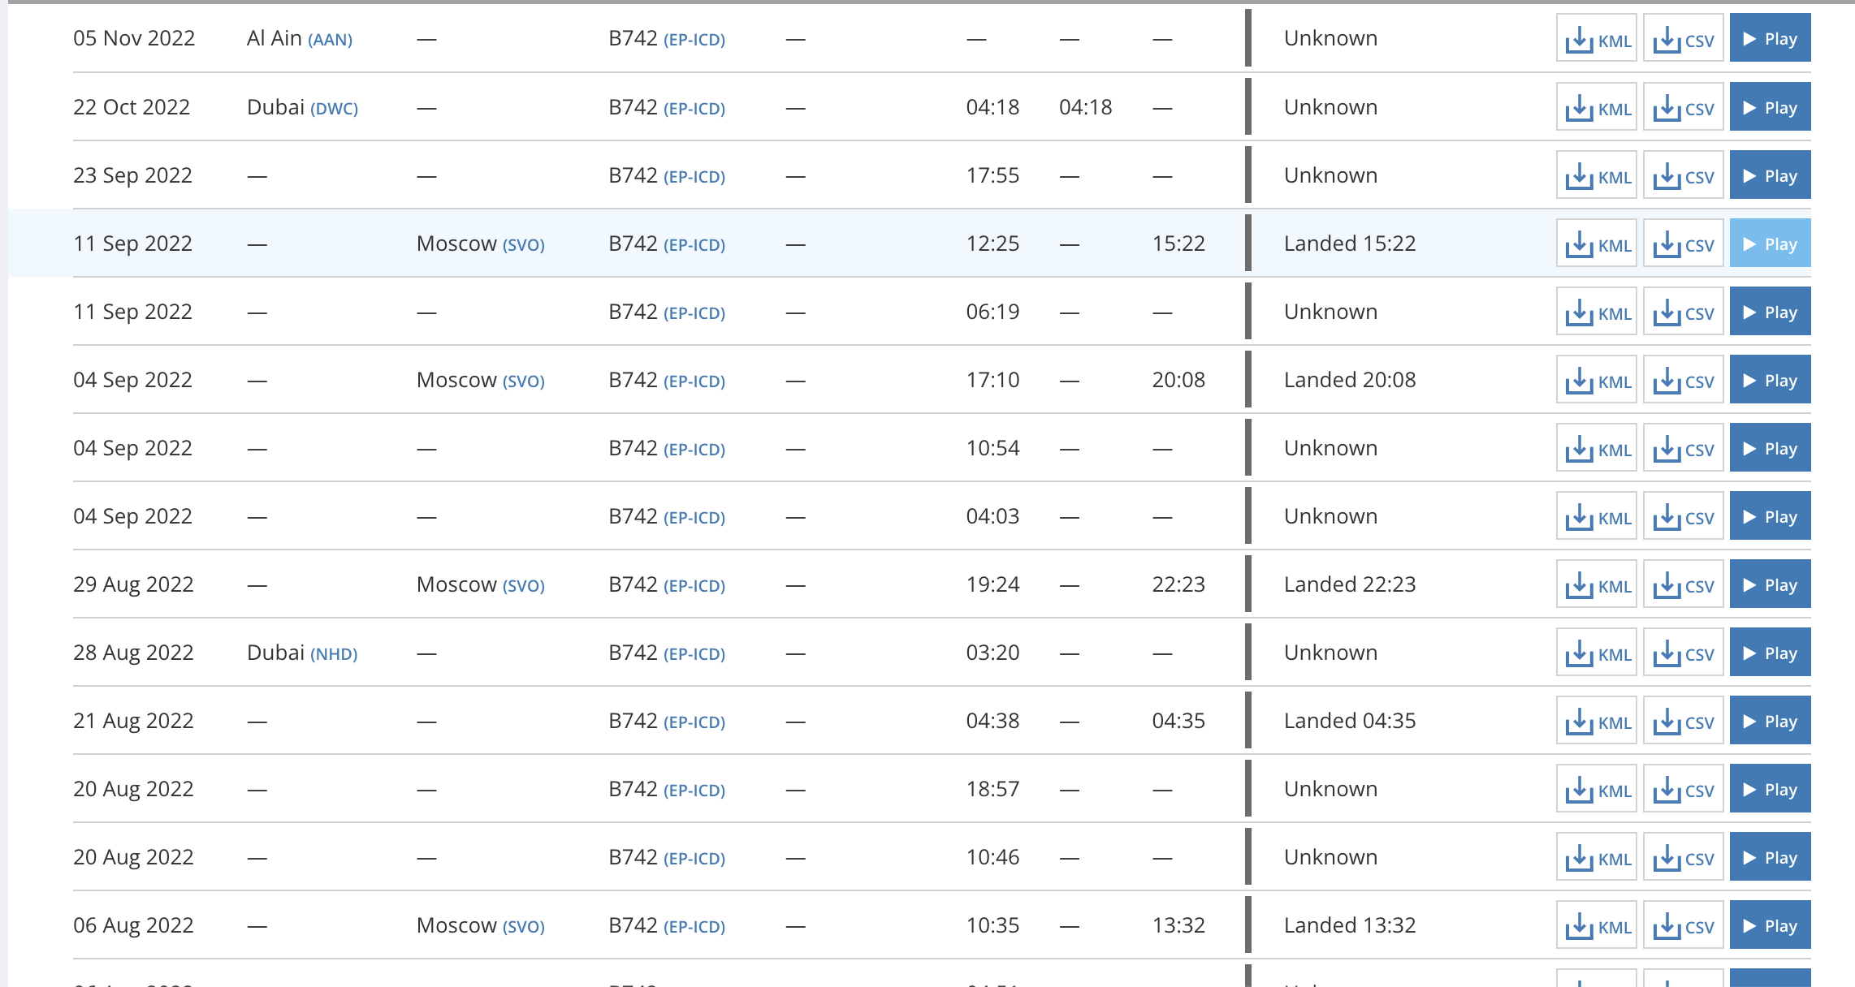Play the 05 Nov 2022 Al Ain flight
This screenshot has height=987, width=1855.
click(1770, 38)
